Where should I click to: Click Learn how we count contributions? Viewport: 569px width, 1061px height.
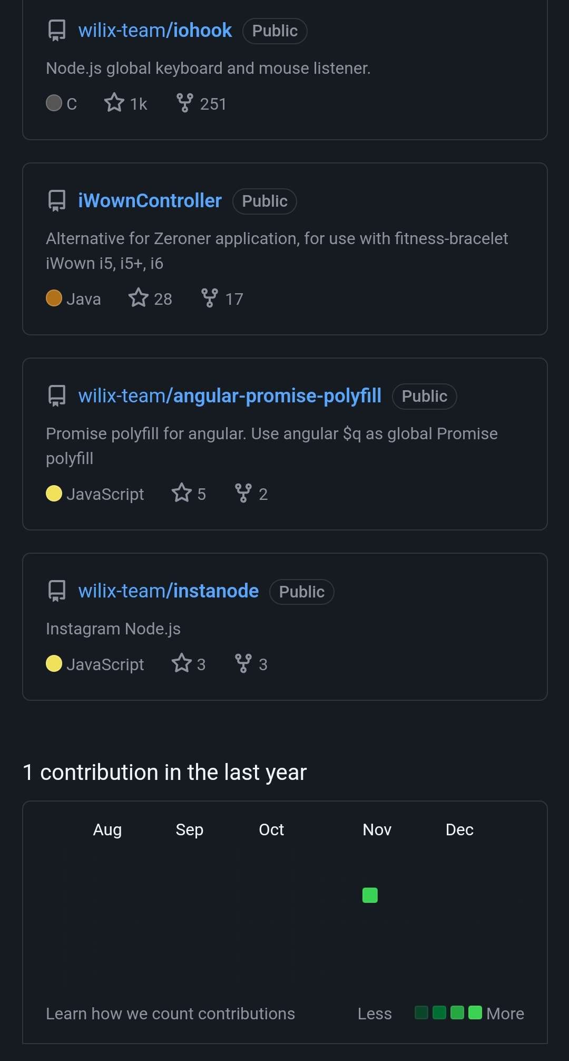170,1014
